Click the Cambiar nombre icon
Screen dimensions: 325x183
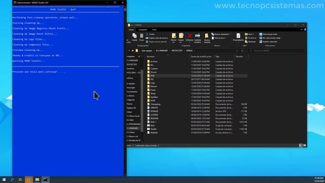[x=198, y=36]
